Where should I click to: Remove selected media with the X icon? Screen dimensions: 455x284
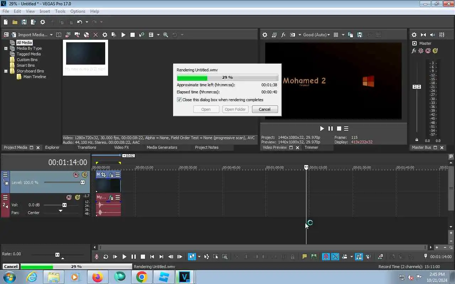pyautogui.click(x=96, y=35)
